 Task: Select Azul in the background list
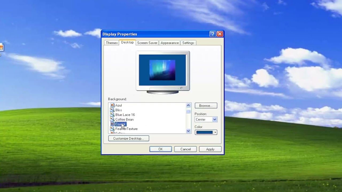coord(118,105)
